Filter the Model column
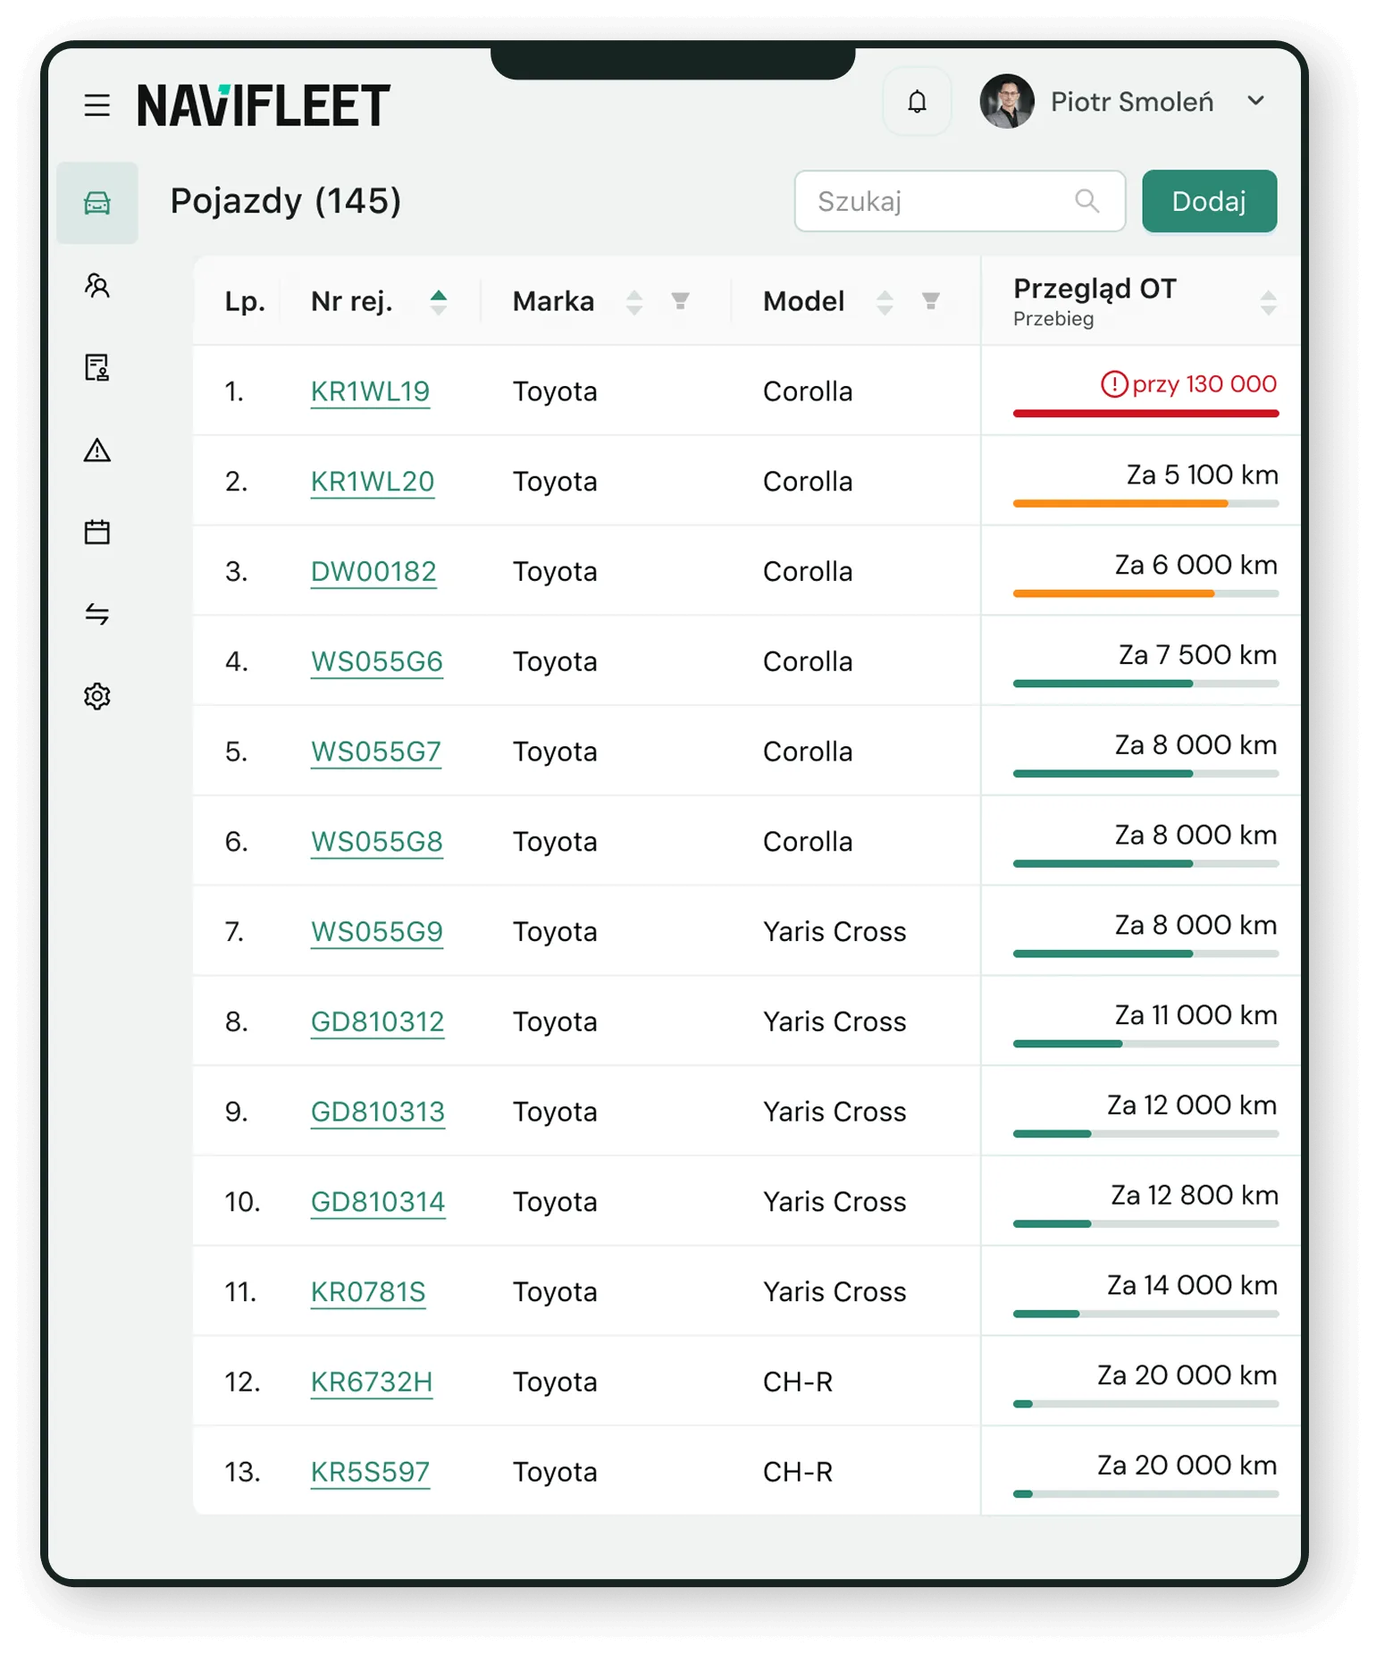Image resolution: width=1376 pixels, height=1655 pixels. click(930, 301)
